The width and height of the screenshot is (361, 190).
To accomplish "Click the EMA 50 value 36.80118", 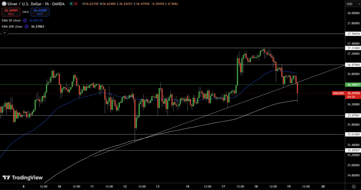I will pyautogui.click(x=36, y=20).
